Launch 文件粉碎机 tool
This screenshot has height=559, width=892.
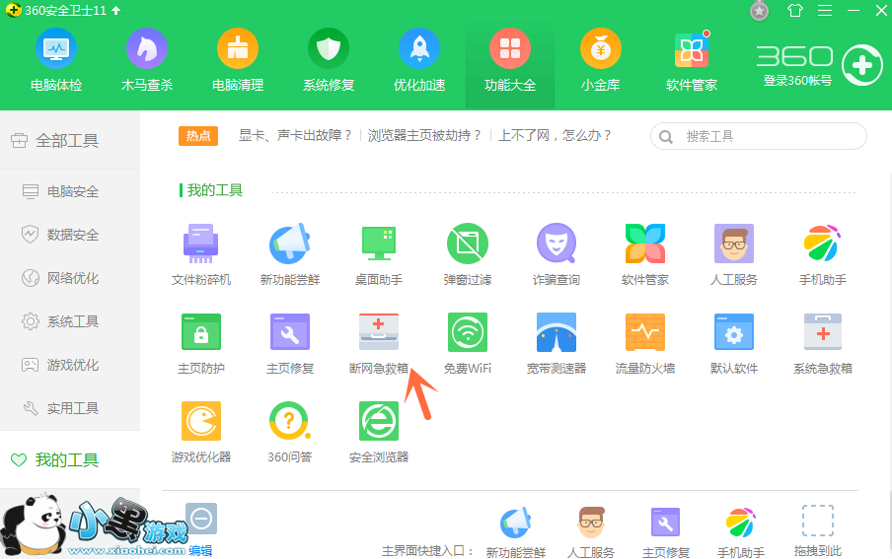click(201, 254)
